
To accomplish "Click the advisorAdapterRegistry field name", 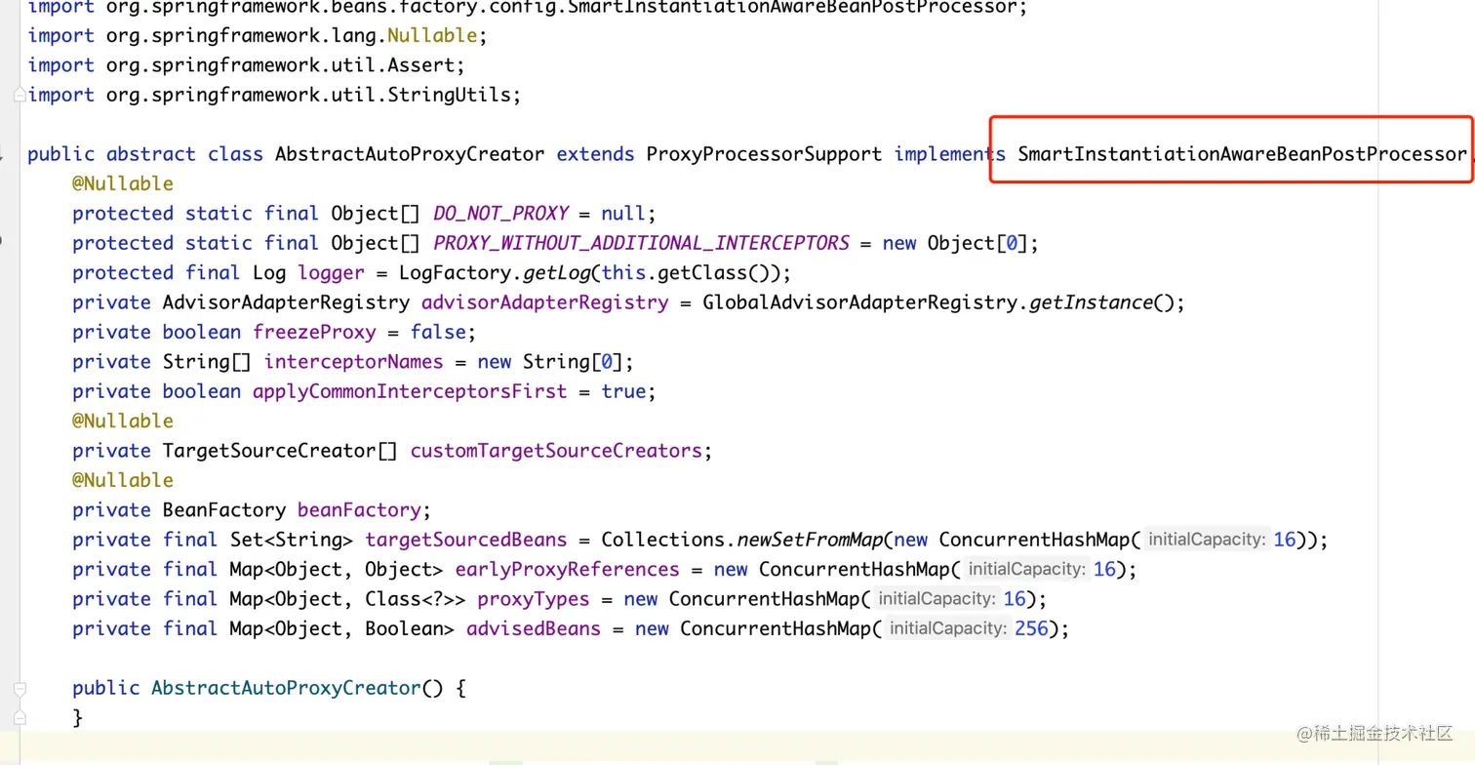I will pyautogui.click(x=545, y=302).
